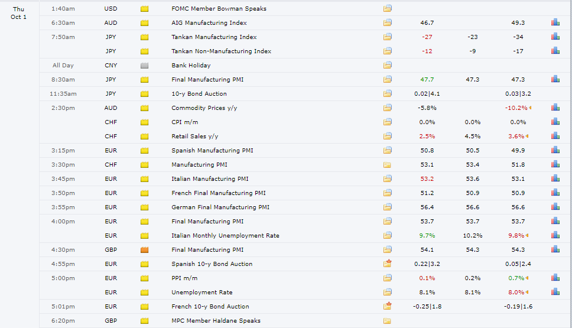Open starred detail folder for French 10-y Bond Auction
The image size is (572, 328).
(x=388, y=306)
